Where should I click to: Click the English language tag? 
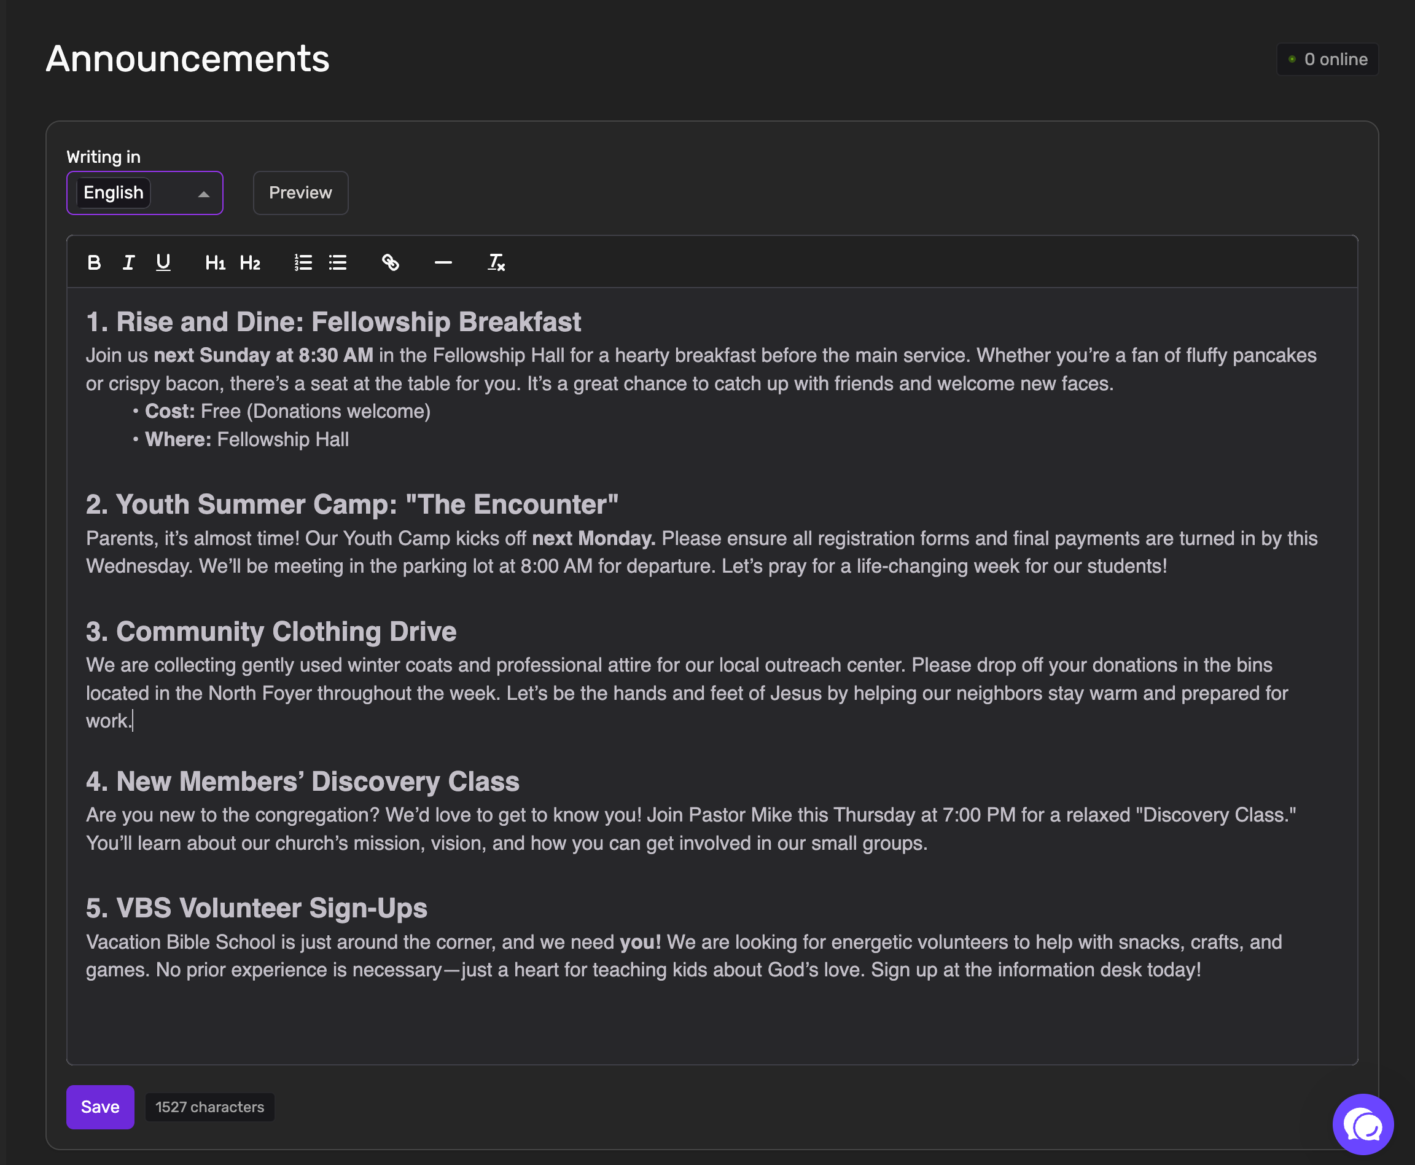(x=114, y=192)
